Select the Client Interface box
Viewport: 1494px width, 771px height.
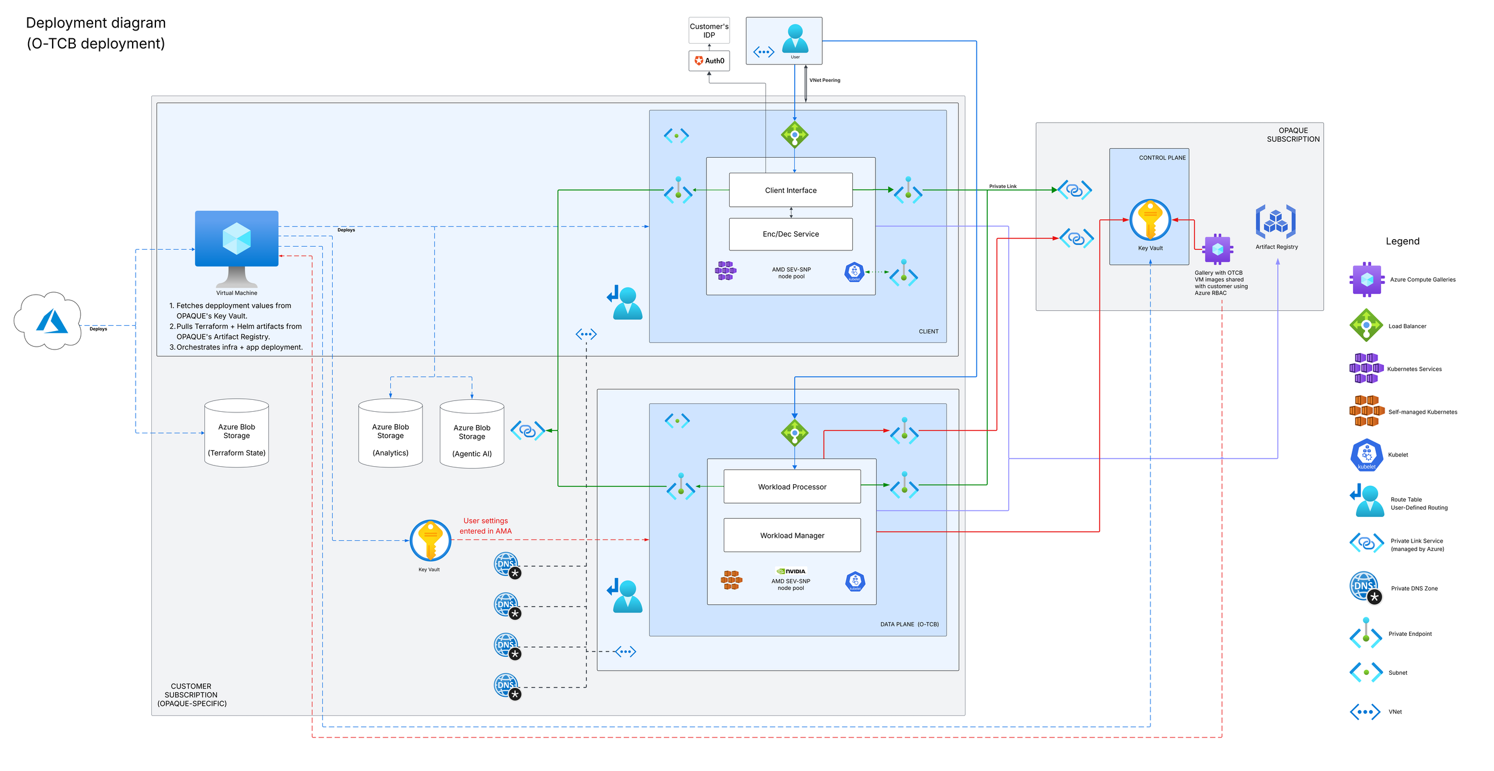[x=791, y=190]
